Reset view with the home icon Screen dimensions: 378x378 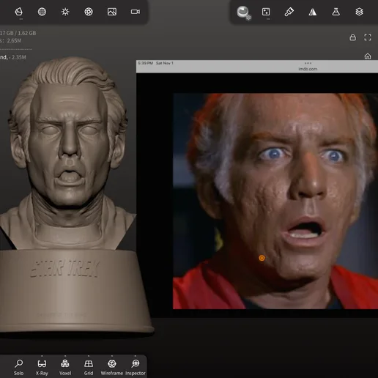(x=368, y=56)
